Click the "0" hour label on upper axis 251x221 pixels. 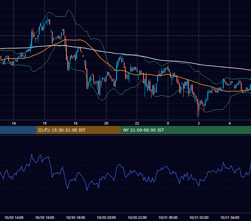(168, 123)
